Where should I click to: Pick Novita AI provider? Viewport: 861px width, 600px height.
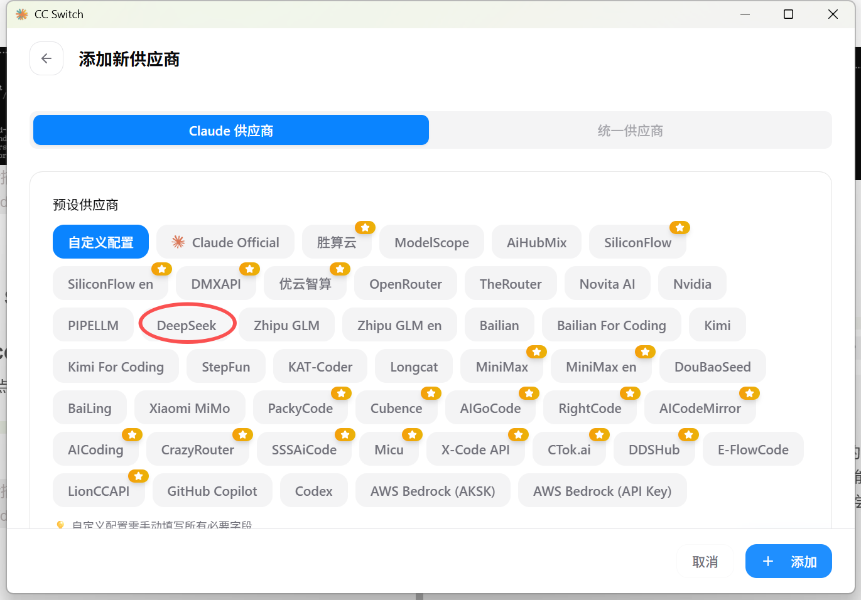(607, 283)
